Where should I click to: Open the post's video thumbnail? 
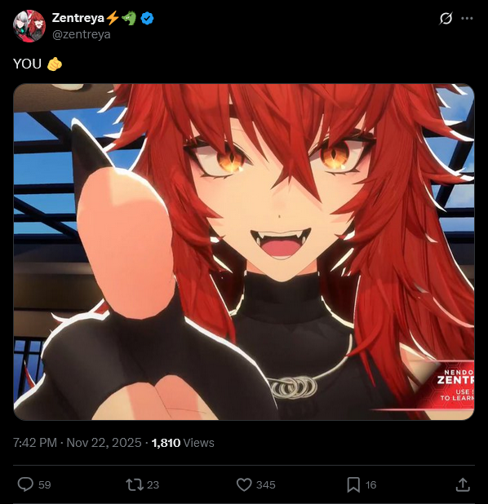point(244,252)
